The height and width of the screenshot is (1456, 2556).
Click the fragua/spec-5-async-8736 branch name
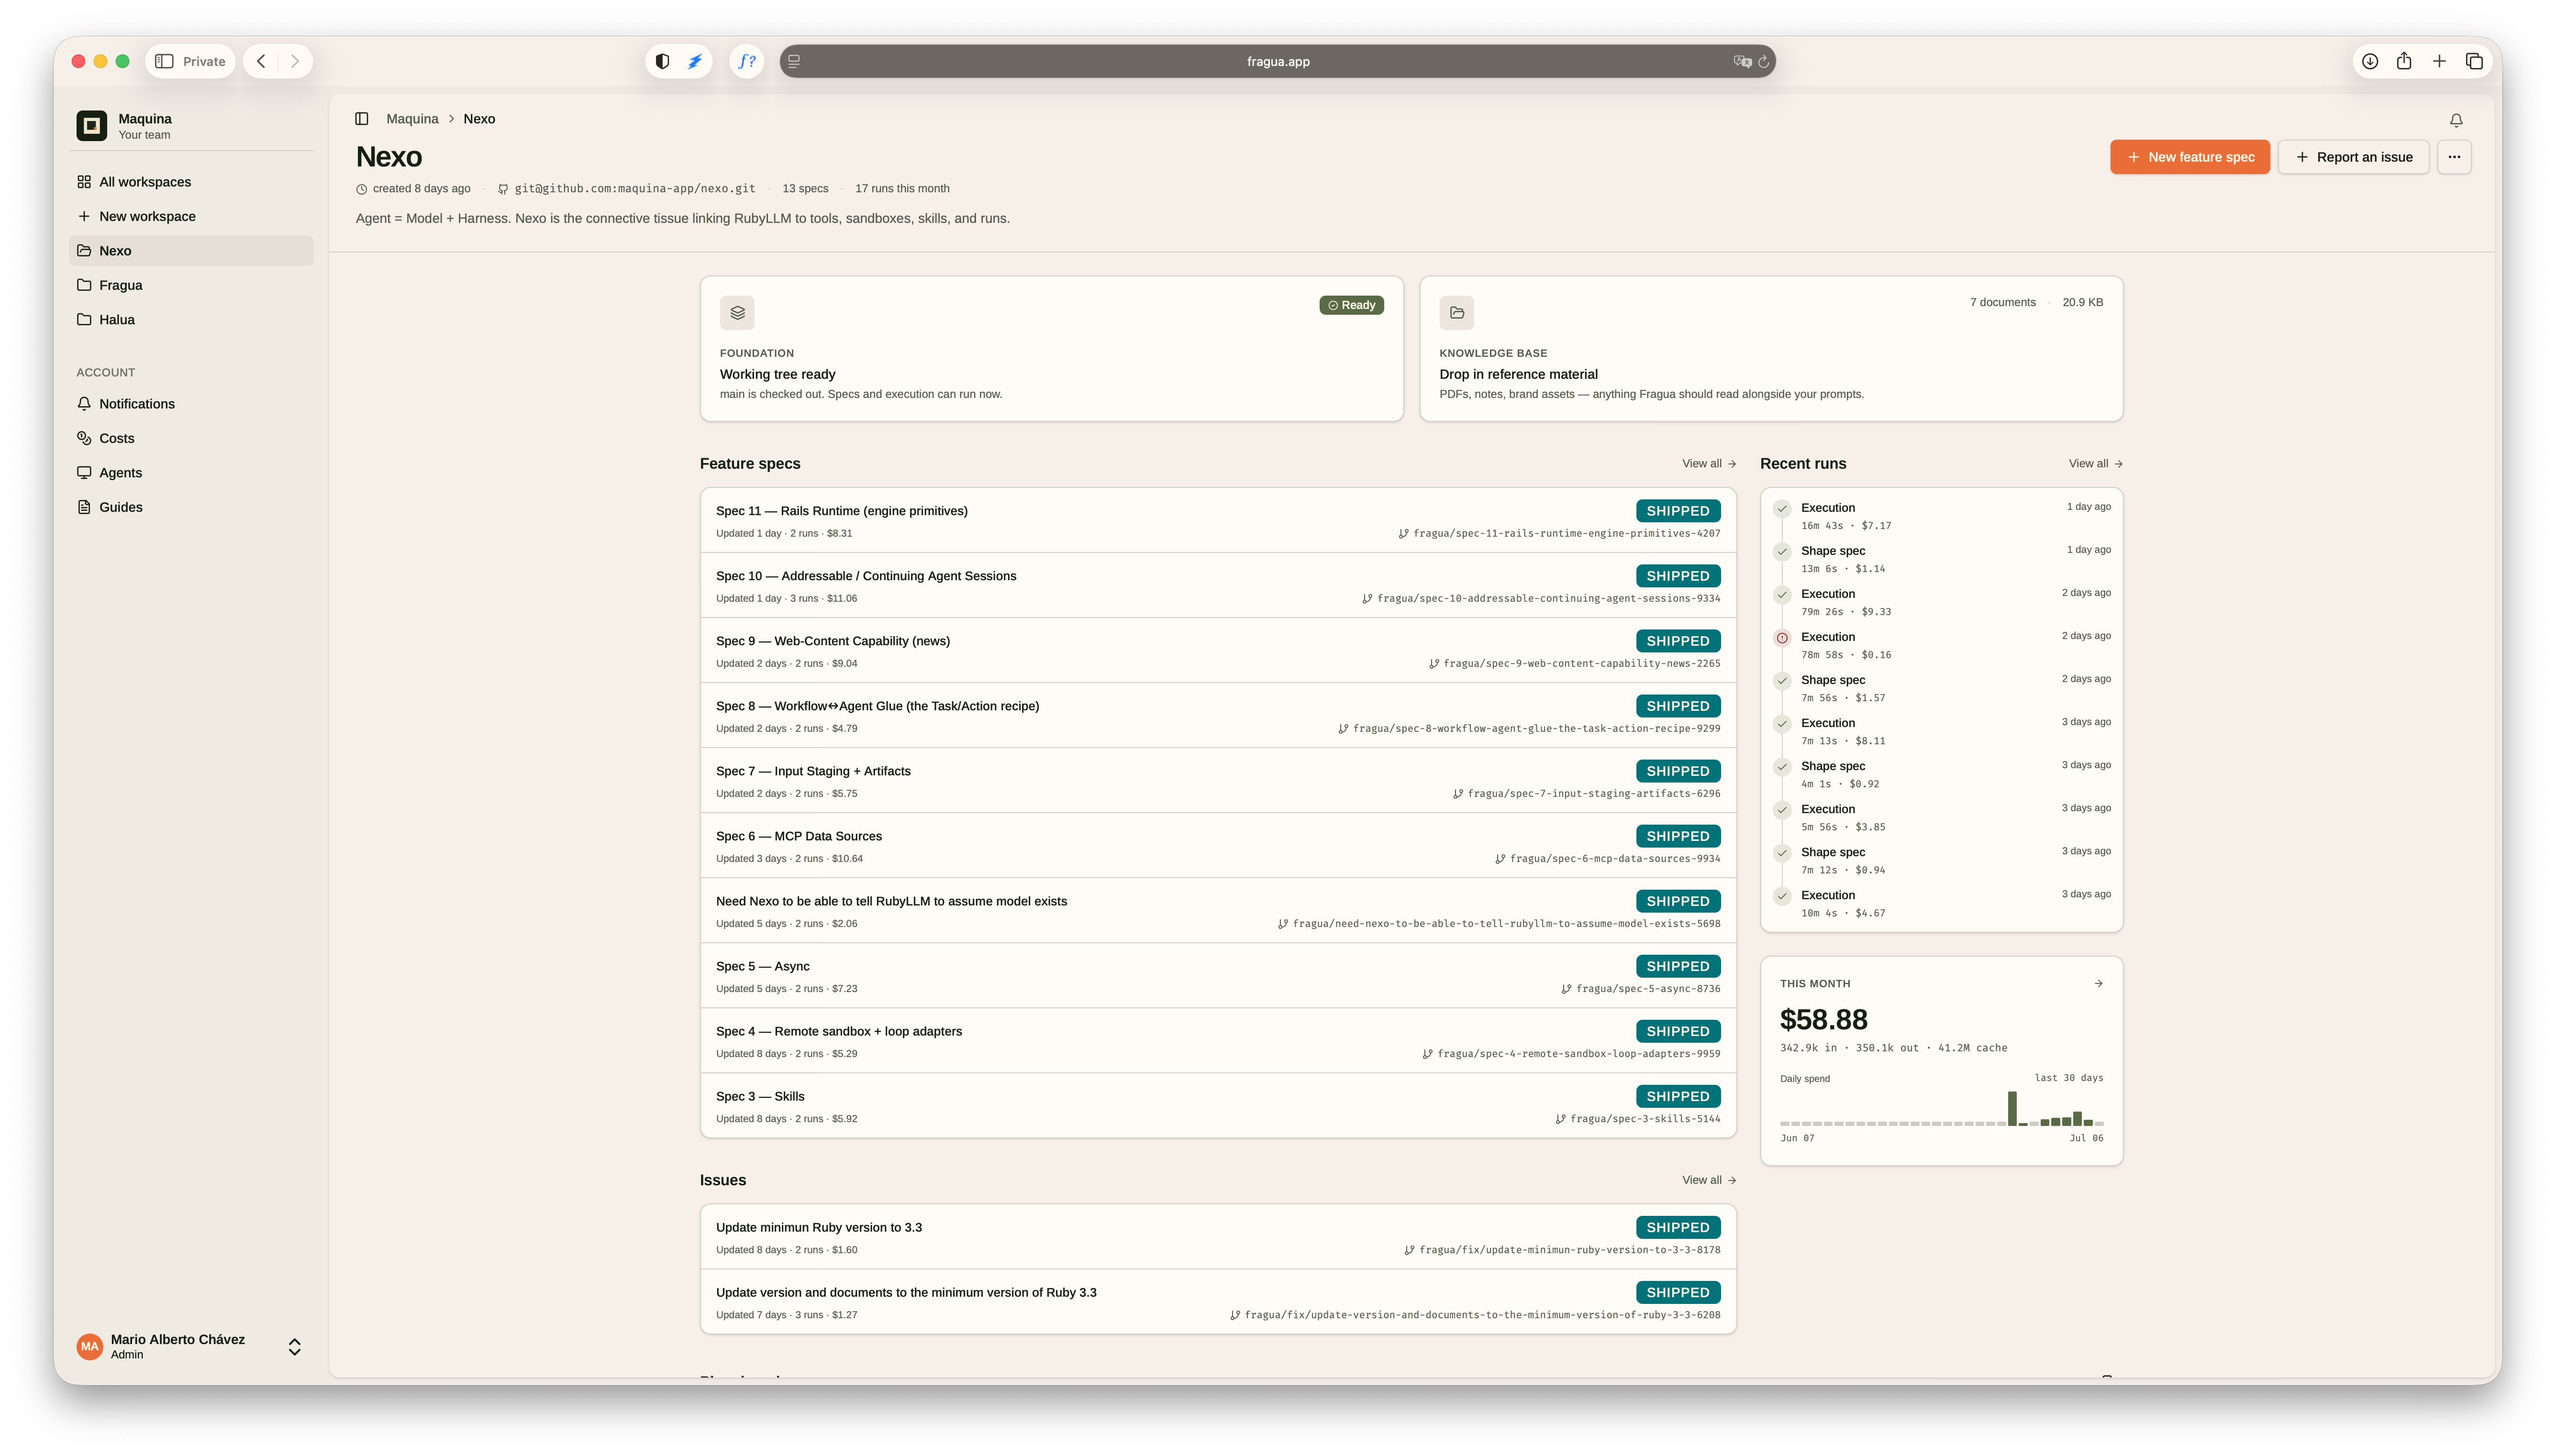(1647, 989)
